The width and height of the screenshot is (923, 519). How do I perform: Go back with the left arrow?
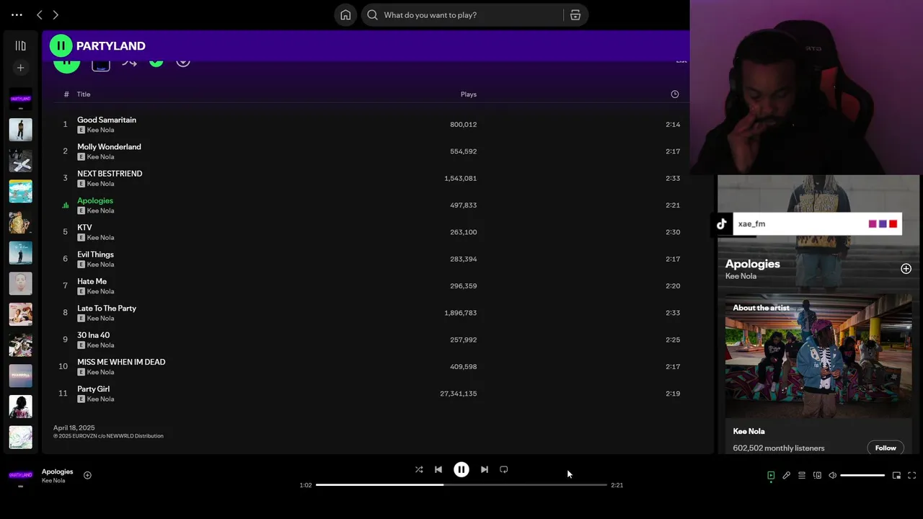pyautogui.click(x=40, y=14)
